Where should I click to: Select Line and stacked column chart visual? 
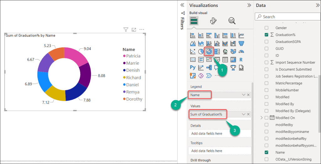tap(209, 43)
